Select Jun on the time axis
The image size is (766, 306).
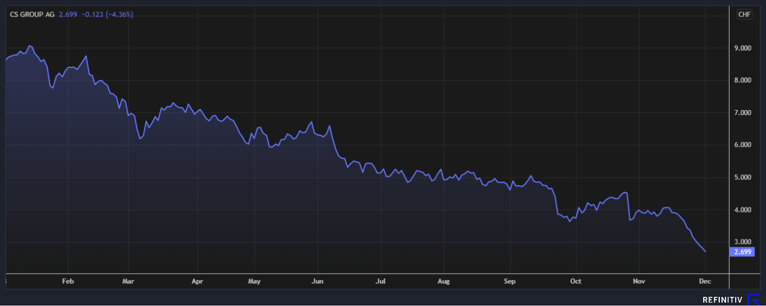pos(318,281)
